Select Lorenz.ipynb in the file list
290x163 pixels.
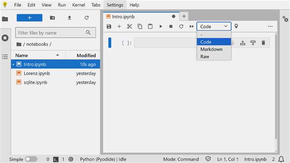55,73
